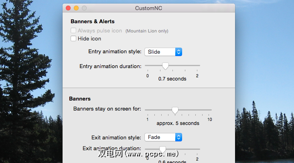294x163 pixels.
Task: Click the 0.7 seconds value readout
Action: (172, 79)
